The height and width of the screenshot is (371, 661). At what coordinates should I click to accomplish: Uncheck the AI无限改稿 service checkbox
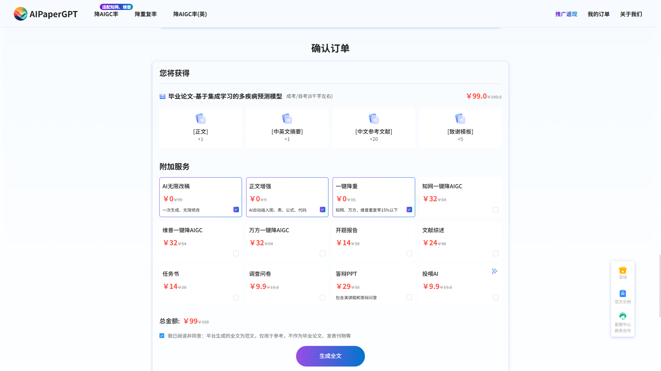(x=236, y=209)
